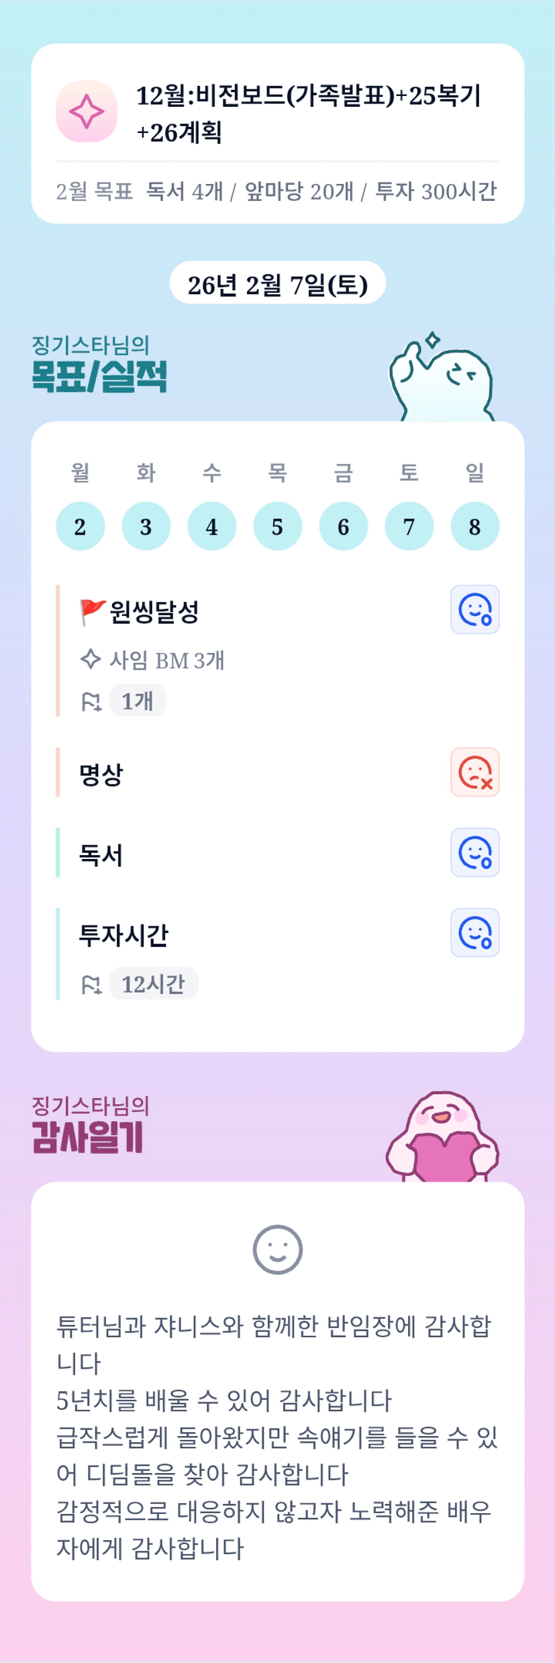Toggle the 원씽달성 smiley status icon
The width and height of the screenshot is (555, 1663).
pos(474,610)
